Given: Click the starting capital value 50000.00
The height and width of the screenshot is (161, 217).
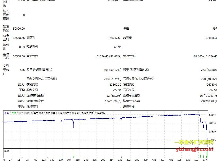Looking at the screenshot, I should tap(19, 29).
